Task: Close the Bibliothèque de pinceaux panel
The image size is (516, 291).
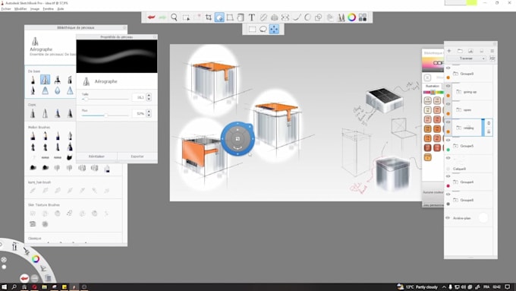Action: coord(124,27)
